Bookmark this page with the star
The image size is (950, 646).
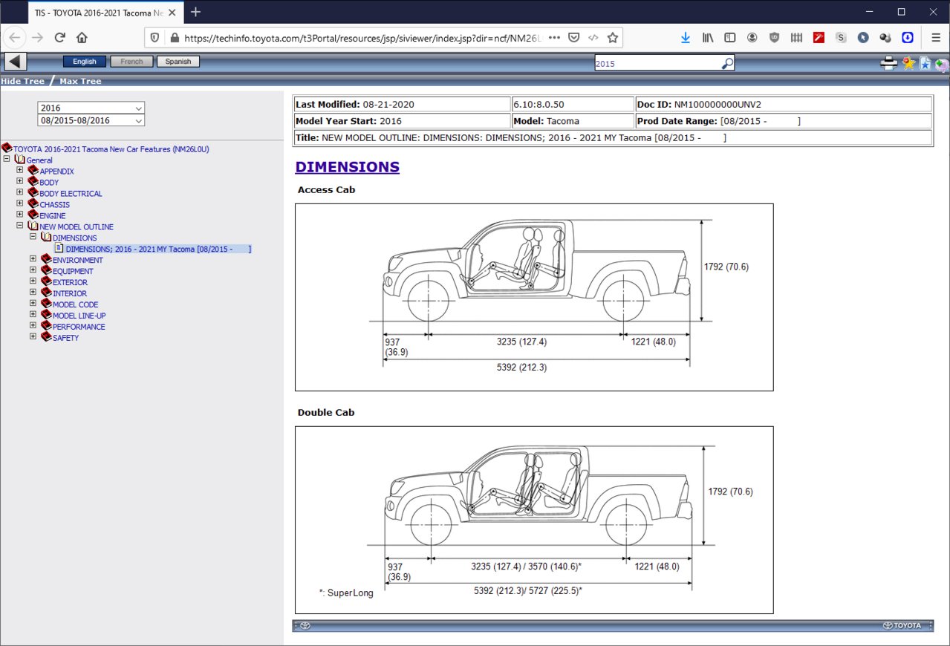point(613,37)
